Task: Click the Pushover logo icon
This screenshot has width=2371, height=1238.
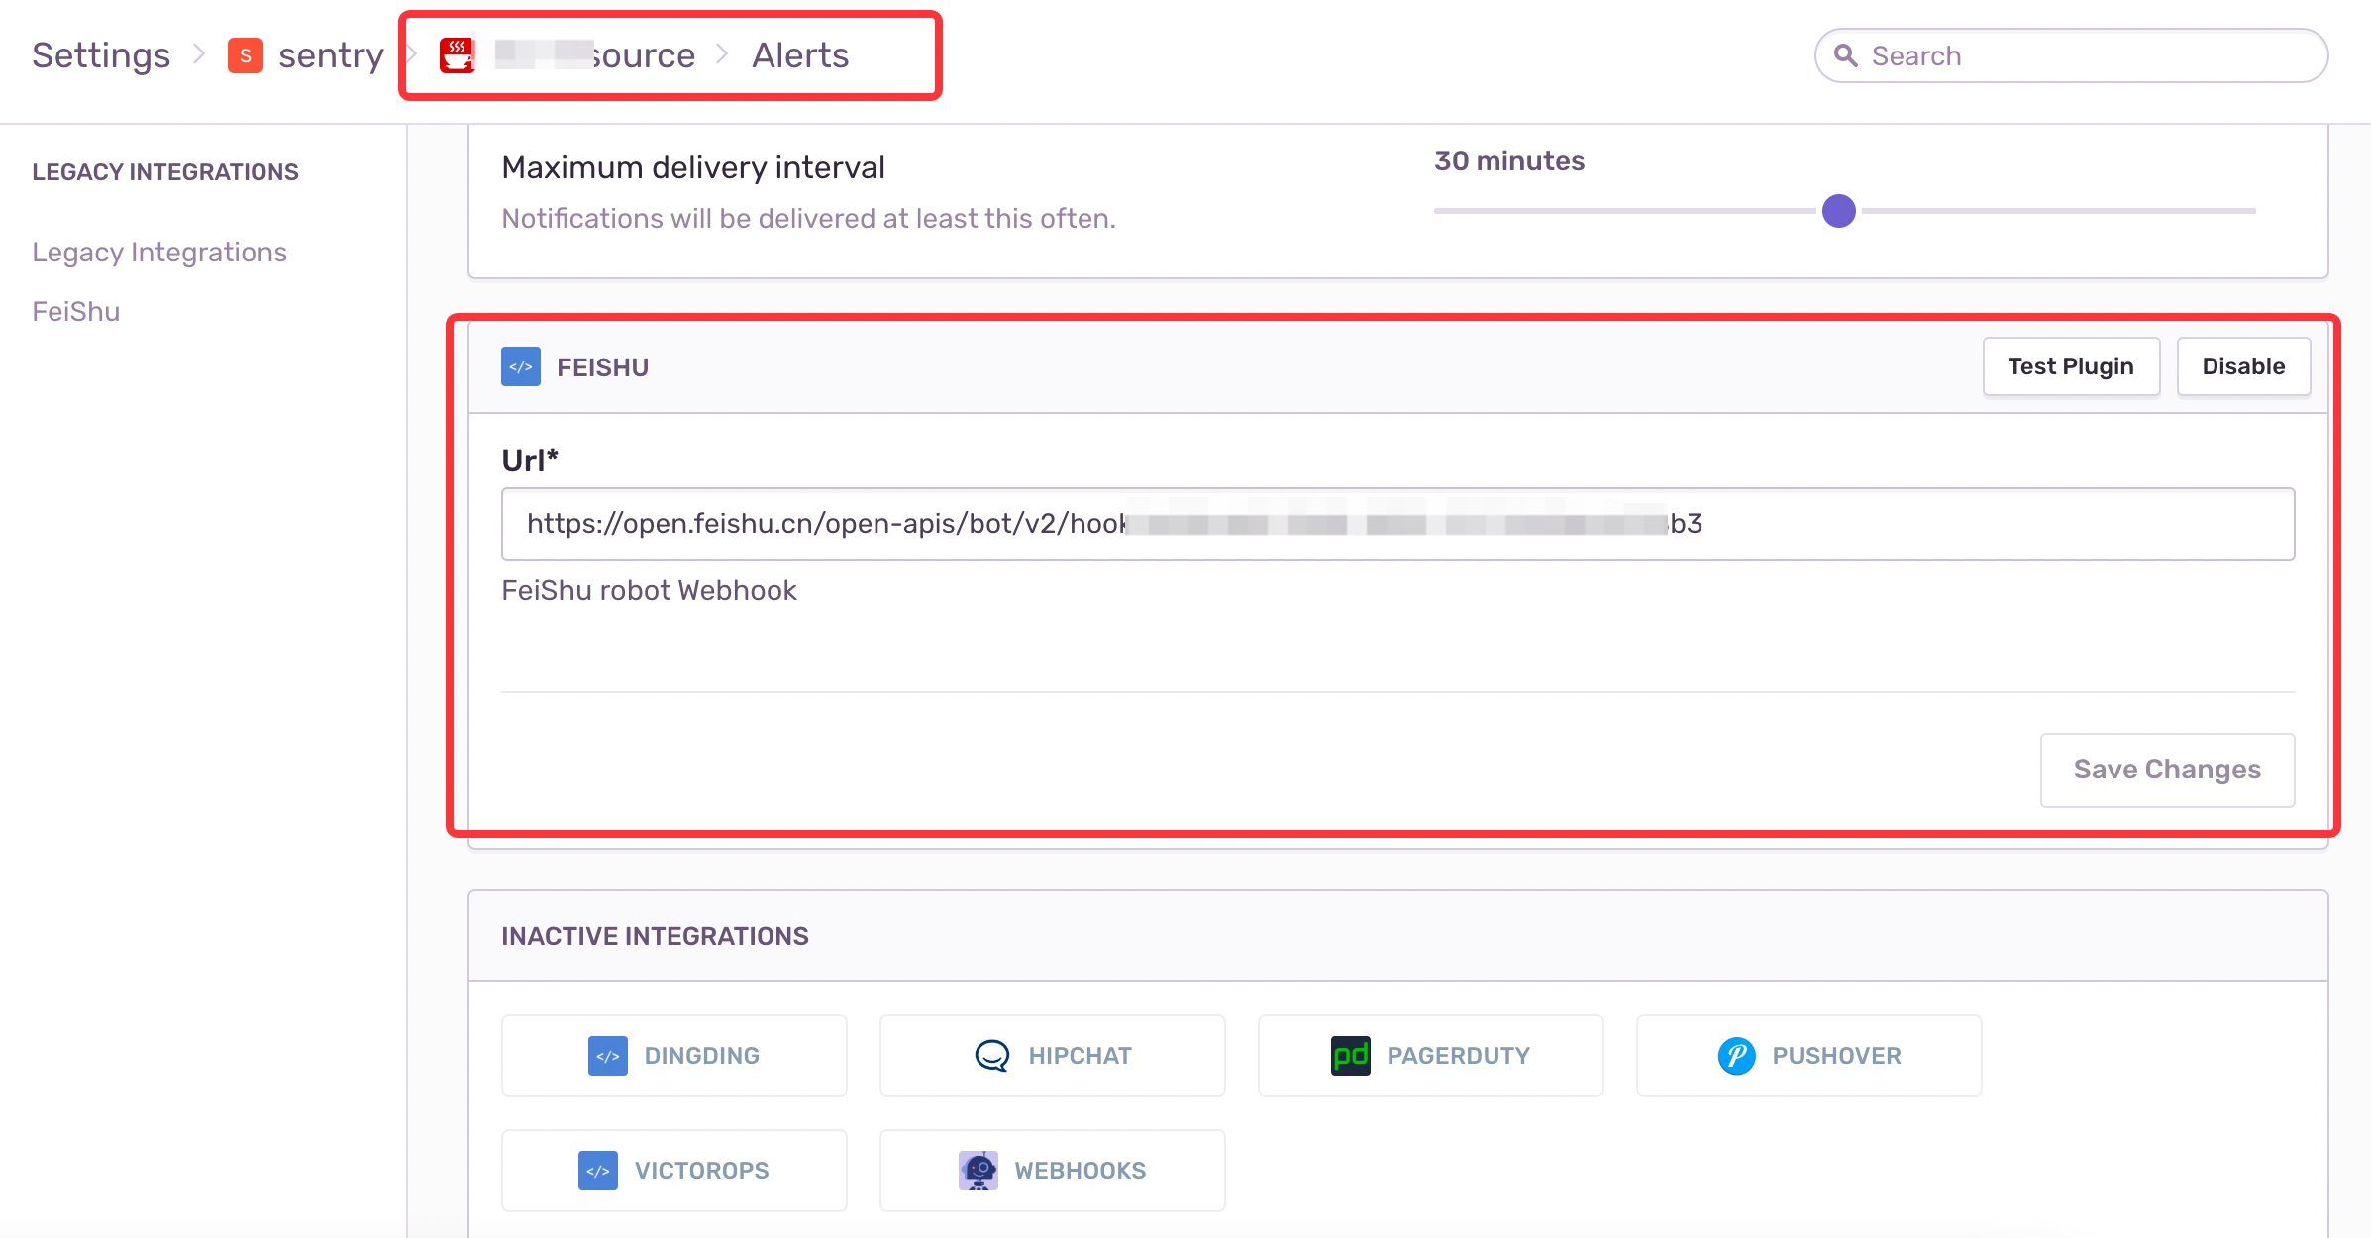Action: [x=1736, y=1056]
